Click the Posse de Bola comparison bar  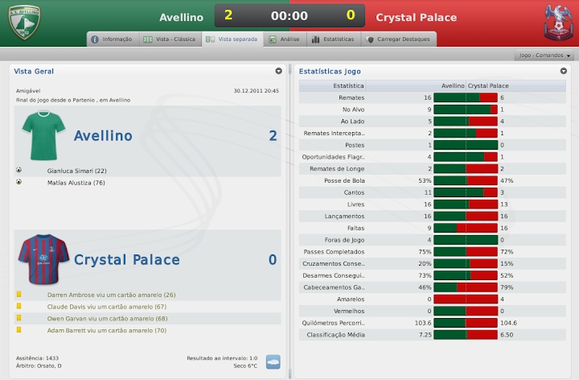(x=466, y=181)
